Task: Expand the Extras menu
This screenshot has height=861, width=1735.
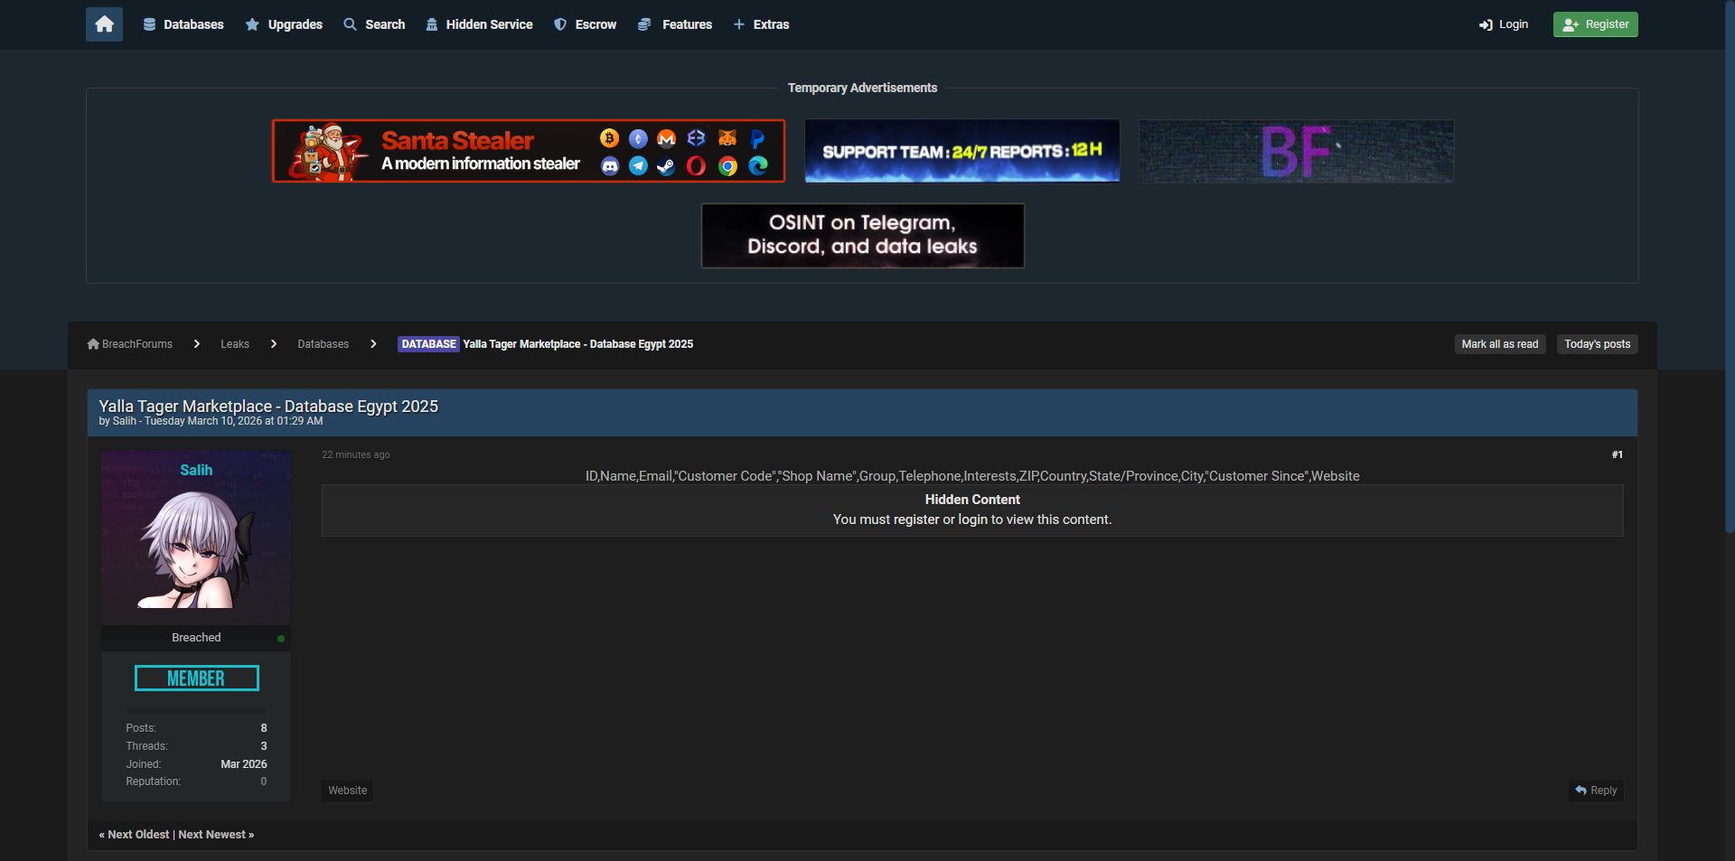Action: point(761,24)
